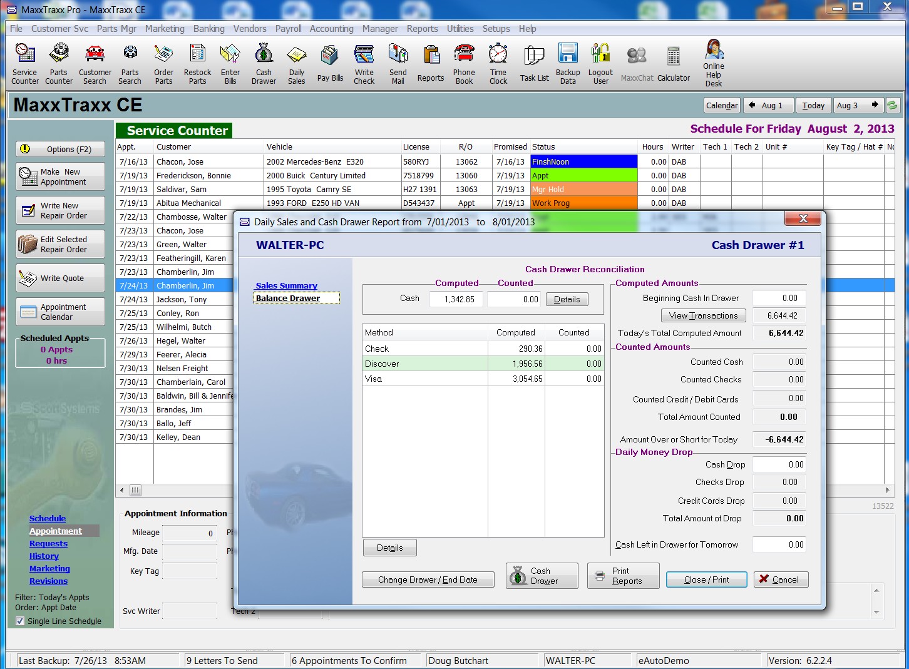Open the Daily Sales toolbar icon
This screenshot has width=909, height=669.
click(297, 64)
